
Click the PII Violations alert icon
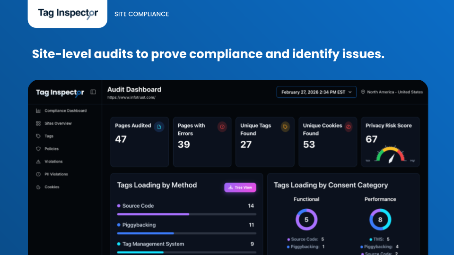pos(38,174)
